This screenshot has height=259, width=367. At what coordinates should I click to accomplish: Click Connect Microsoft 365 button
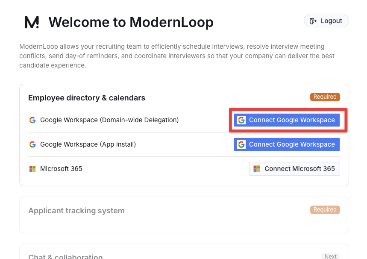pyautogui.click(x=294, y=169)
